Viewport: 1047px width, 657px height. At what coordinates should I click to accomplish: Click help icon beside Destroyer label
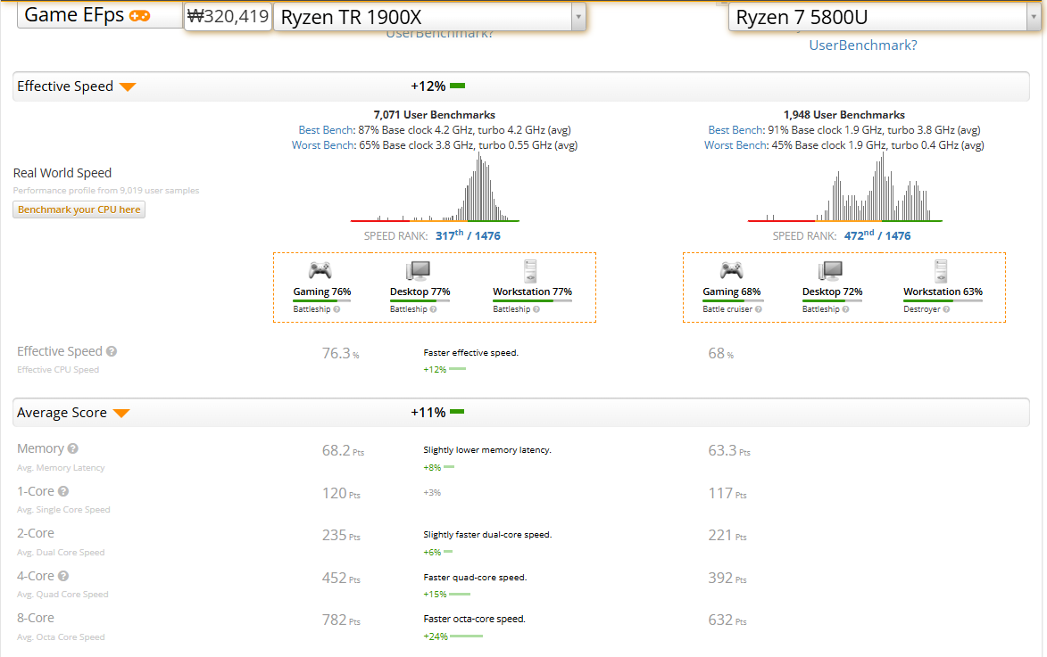[x=946, y=309]
